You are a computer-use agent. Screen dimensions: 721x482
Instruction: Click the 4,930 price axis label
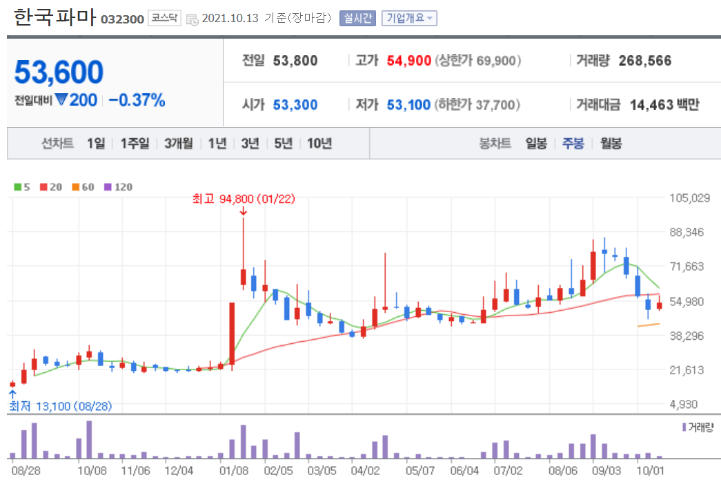coord(684,405)
